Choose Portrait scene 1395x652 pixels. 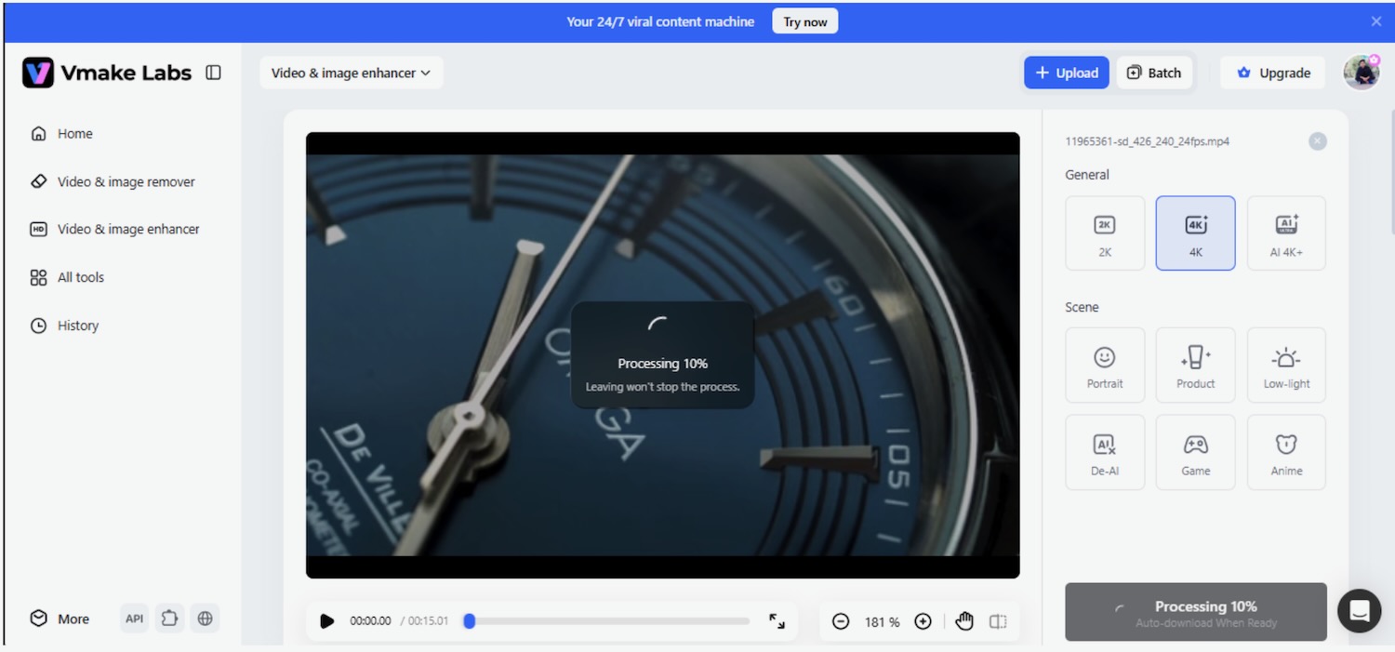pos(1105,366)
